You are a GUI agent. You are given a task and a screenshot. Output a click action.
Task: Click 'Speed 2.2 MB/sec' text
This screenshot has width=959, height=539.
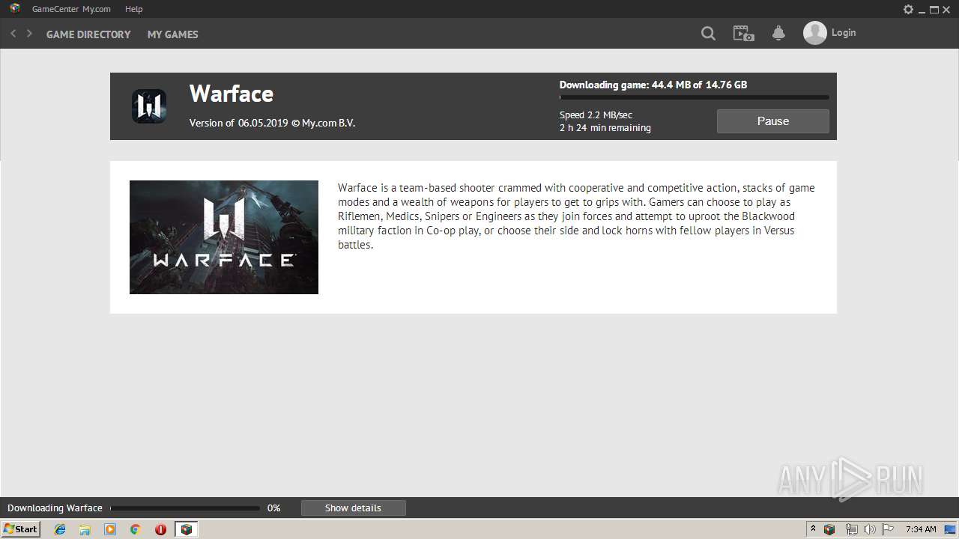tap(596, 115)
